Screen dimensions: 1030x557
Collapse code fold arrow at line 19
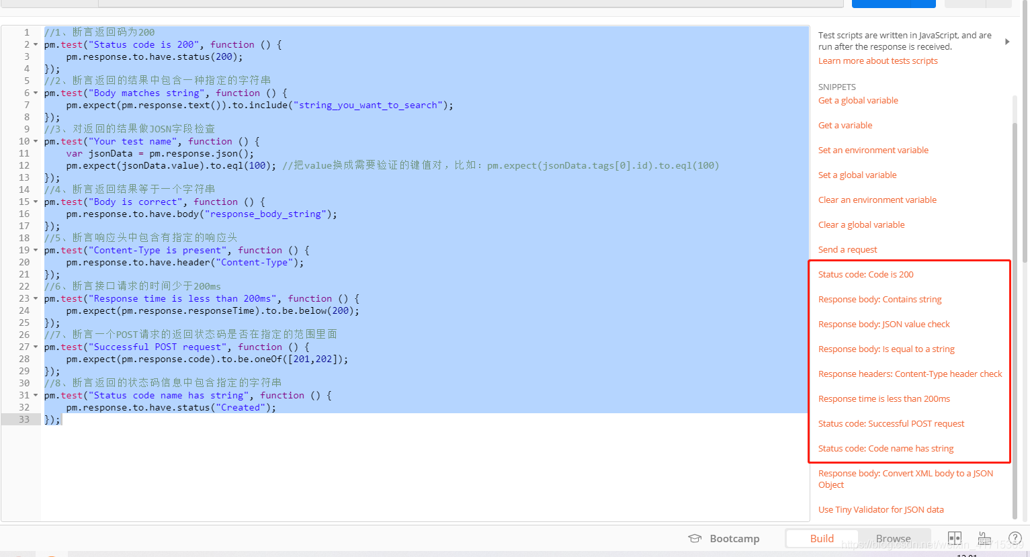pos(36,250)
